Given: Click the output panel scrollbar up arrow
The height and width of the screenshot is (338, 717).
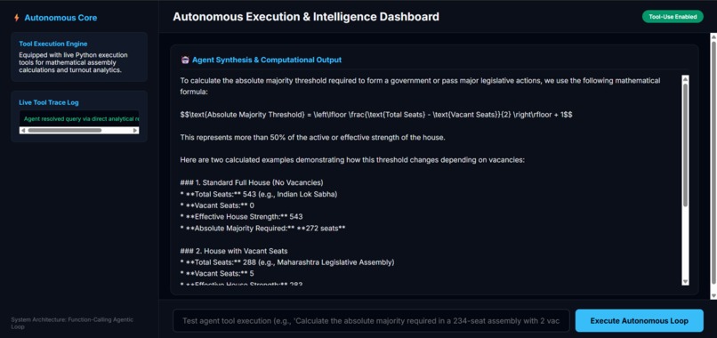Looking at the screenshot, I should click(x=685, y=78).
